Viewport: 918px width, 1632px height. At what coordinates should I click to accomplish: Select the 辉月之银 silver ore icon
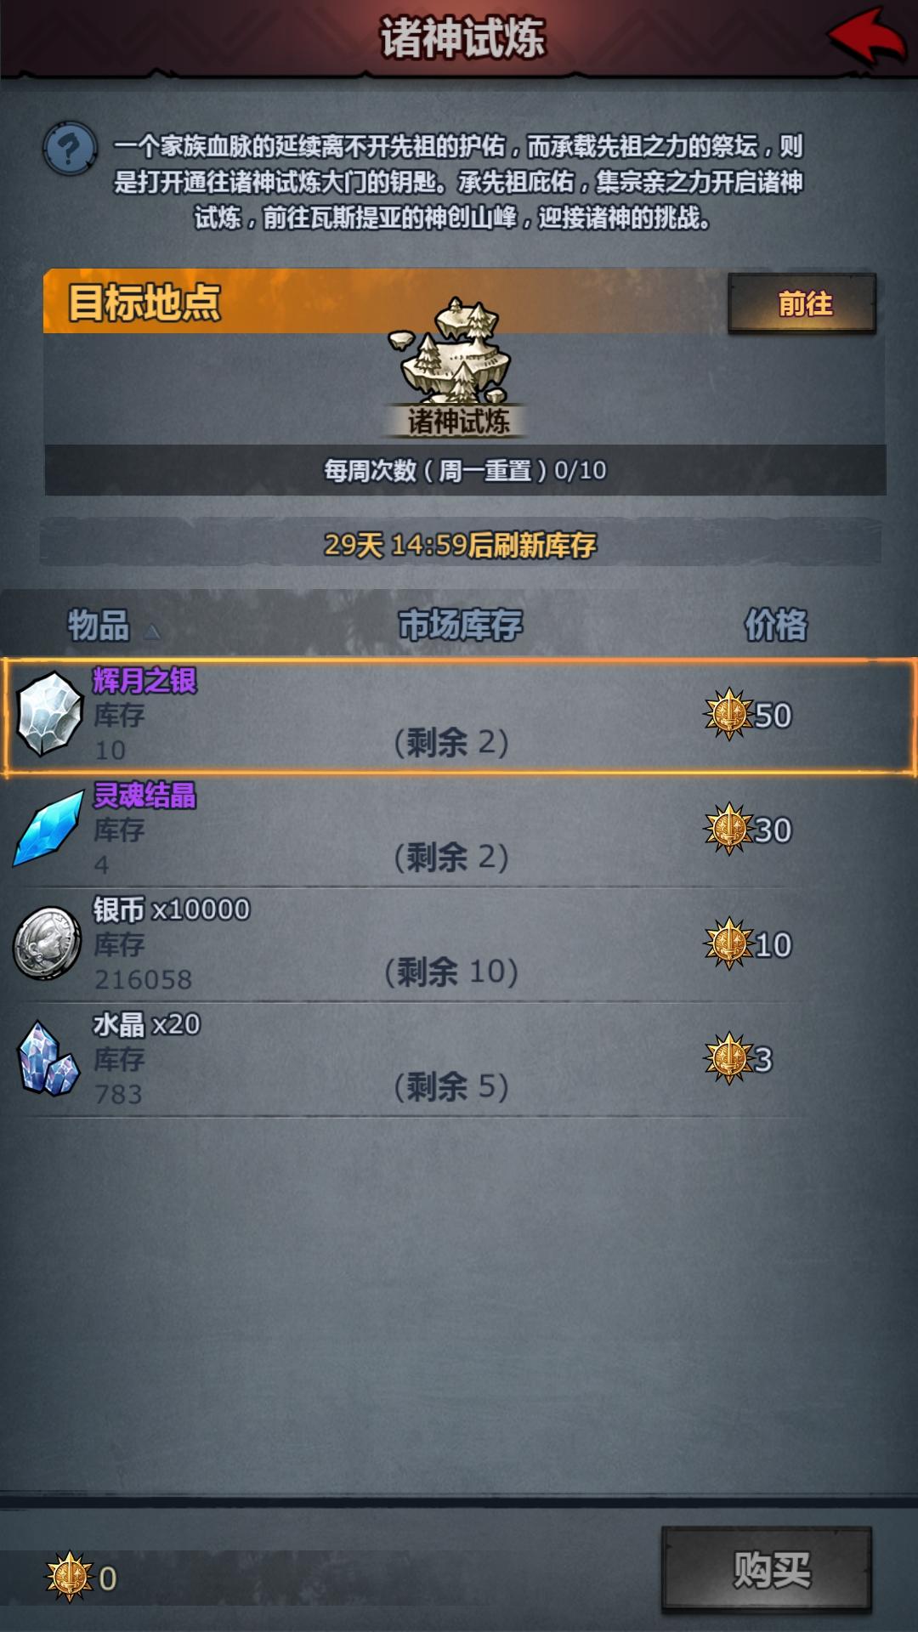point(49,714)
